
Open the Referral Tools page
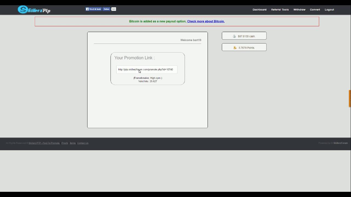click(280, 10)
